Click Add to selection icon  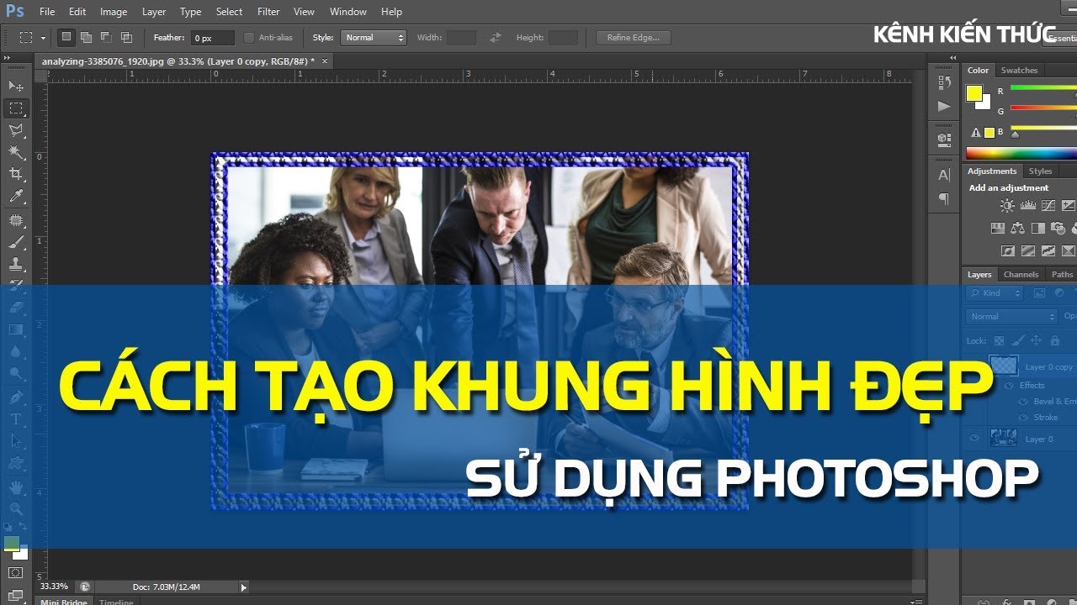(x=86, y=37)
